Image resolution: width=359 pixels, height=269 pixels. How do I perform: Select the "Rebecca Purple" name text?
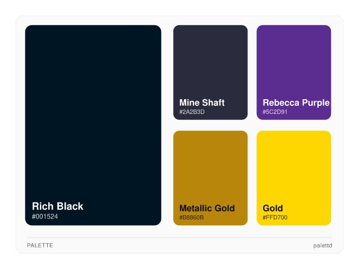296,103
